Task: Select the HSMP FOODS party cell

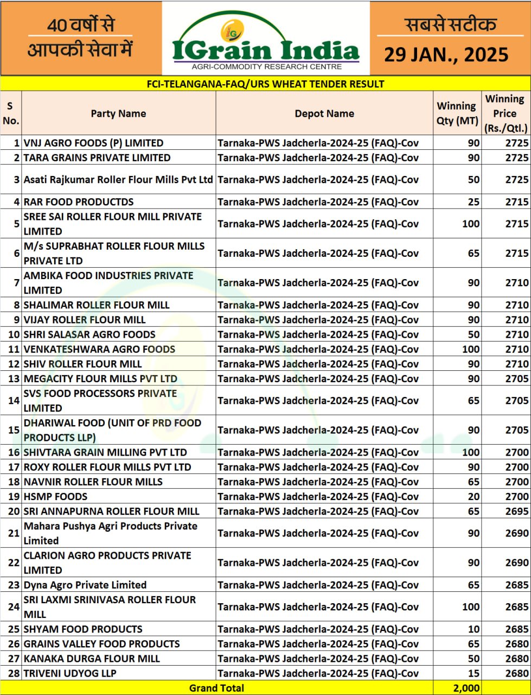Action: pyautogui.click(x=55, y=496)
